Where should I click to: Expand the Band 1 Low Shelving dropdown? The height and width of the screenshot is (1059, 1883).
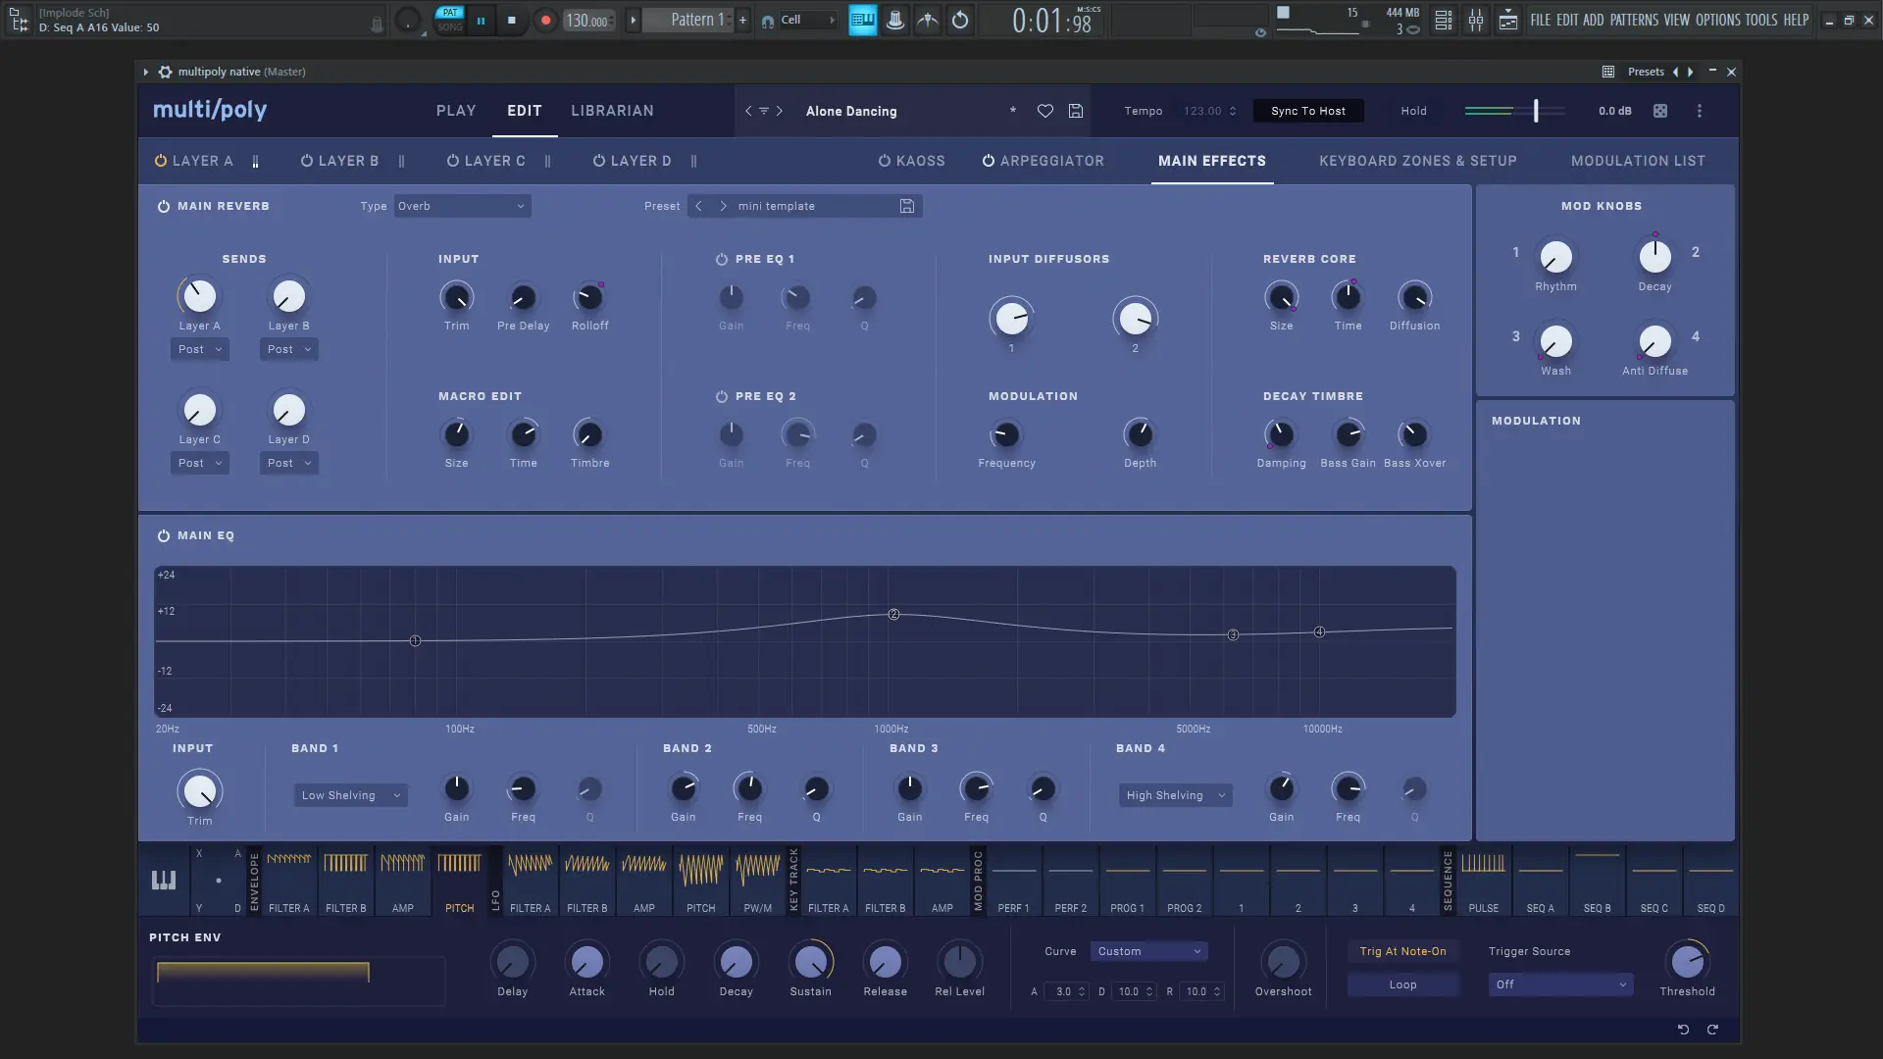coord(350,795)
